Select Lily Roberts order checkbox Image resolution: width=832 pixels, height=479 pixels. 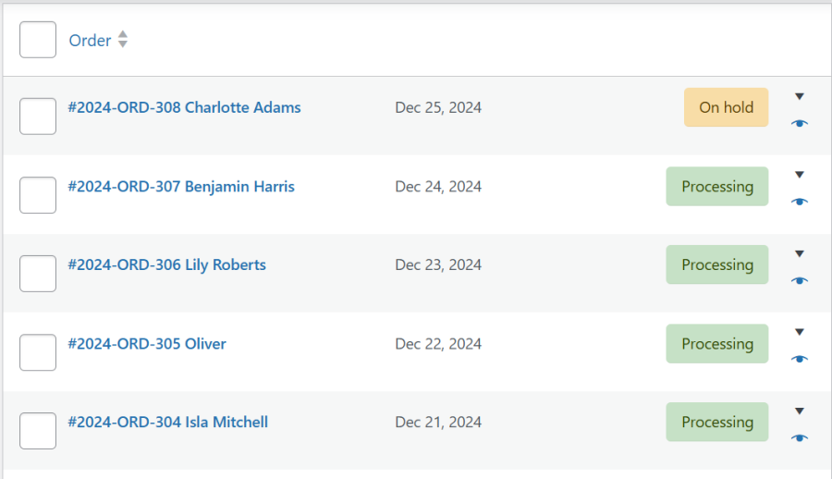tap(38, 274)
